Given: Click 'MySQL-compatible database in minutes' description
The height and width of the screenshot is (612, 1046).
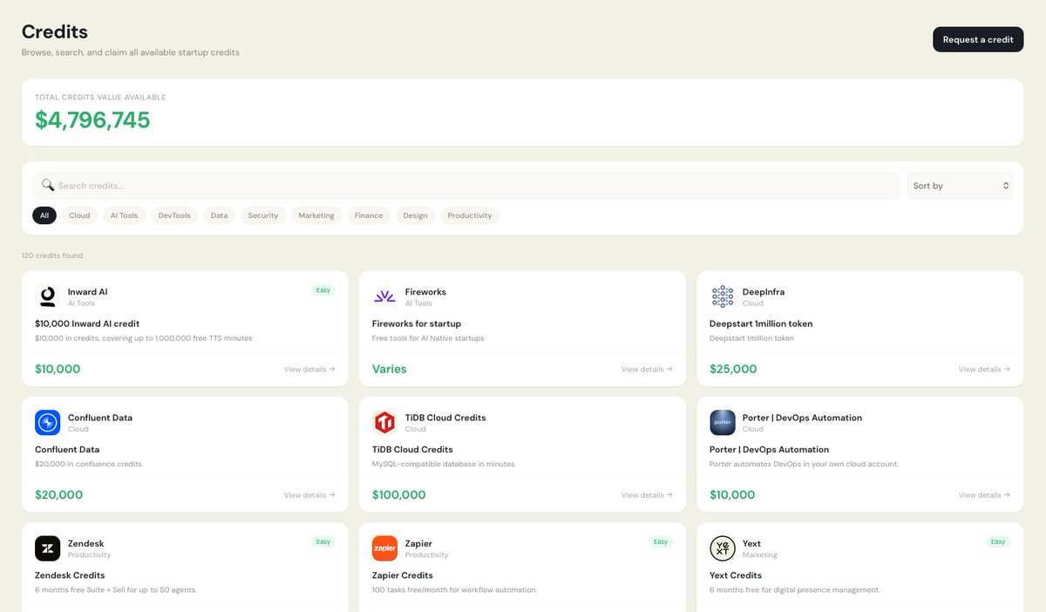Looking at the screenshot, I should (444, 464).
